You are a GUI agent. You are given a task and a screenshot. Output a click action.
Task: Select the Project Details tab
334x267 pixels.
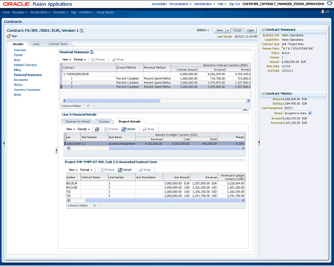click(x=129, y=122)
